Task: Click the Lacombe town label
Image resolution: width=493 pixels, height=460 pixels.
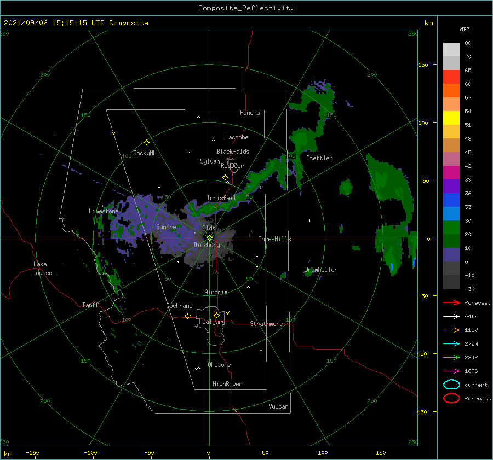Action: (x=237, y=137)
